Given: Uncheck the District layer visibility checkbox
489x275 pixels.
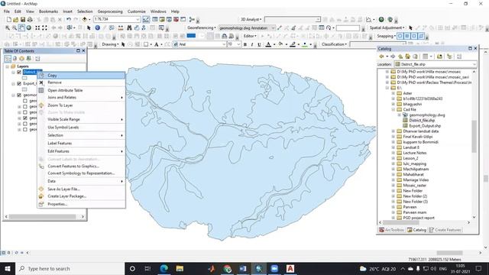Looking at the screenshot, I should tap(19, 73).
